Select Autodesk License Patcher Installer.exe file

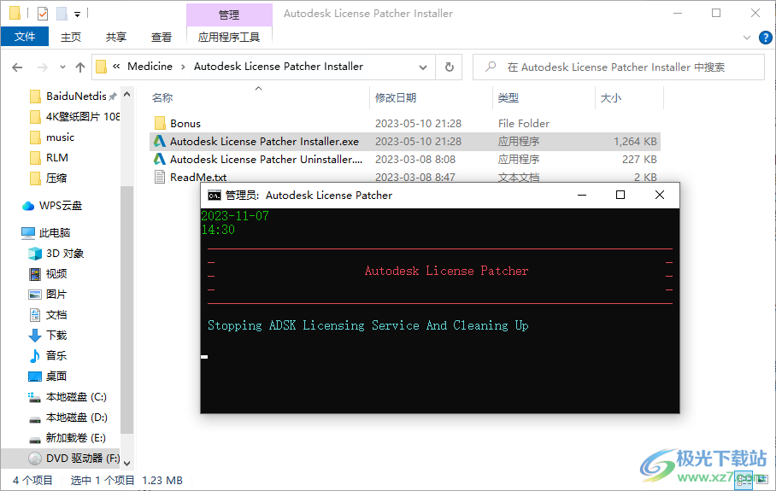(x=405, y=142)
